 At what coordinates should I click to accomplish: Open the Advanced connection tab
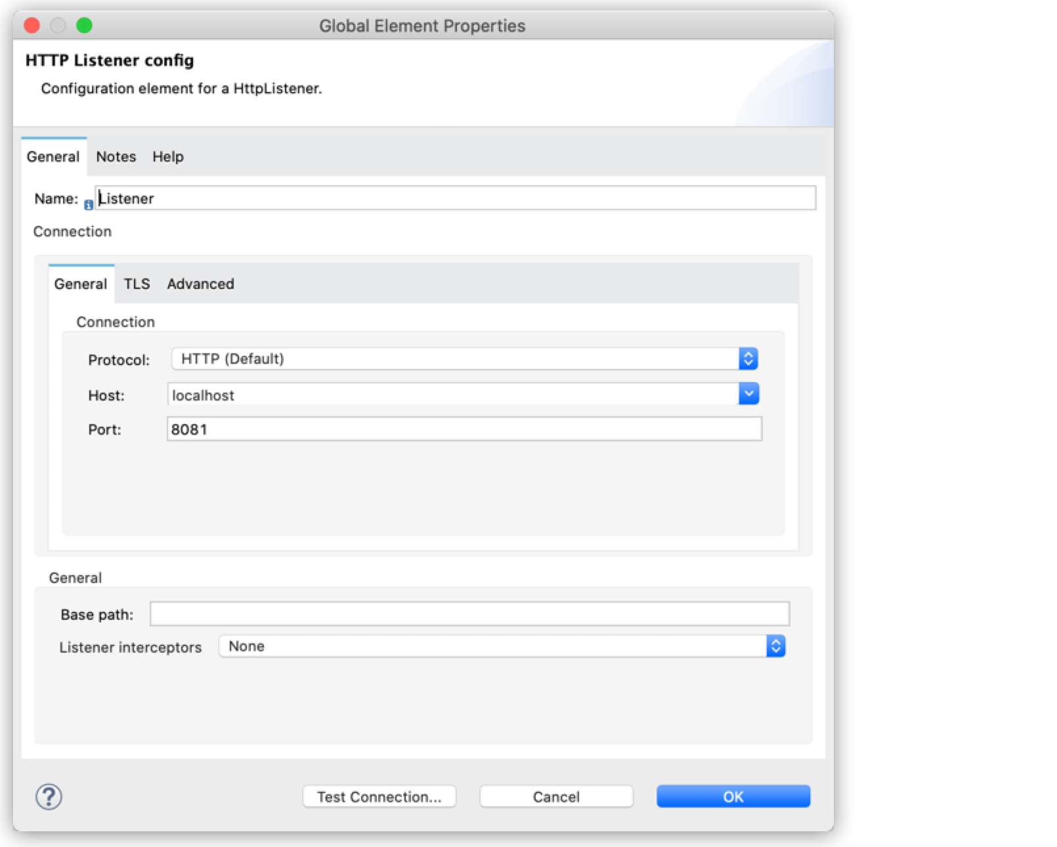[200, 284]
